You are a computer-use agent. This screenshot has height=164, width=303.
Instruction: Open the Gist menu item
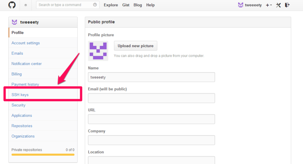click(x=126, y=5)
